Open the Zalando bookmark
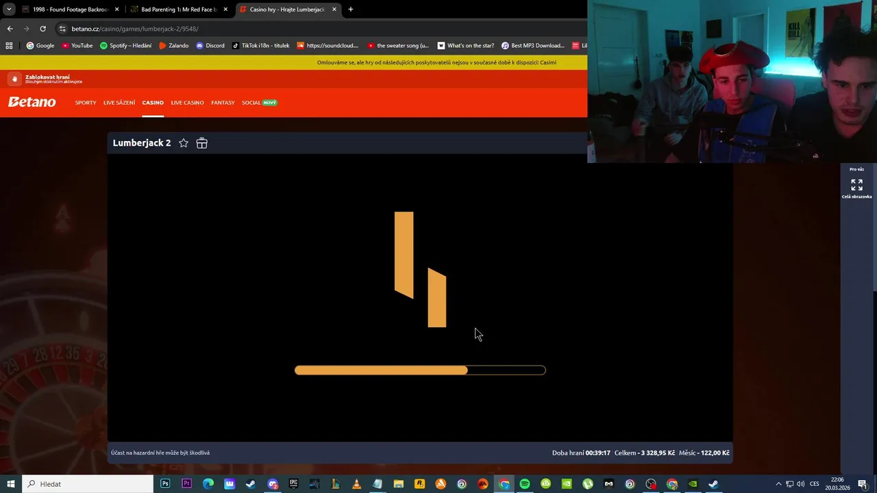 tap(173, 46)
